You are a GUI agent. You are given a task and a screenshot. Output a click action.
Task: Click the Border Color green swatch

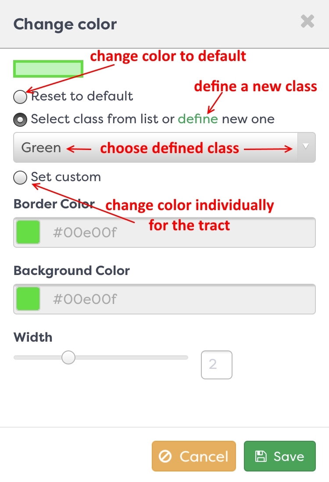click(x=28, y=232)
